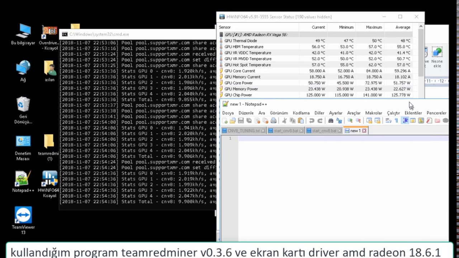This screenshot has width=459, height=258.
Task: Click the Denetim Masası desktop icon
Action: click(x=23, y=148)
